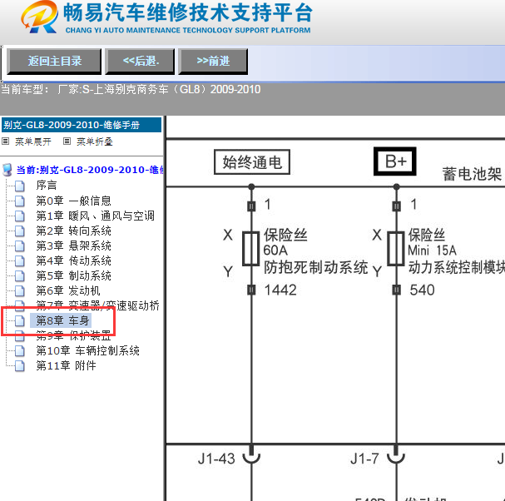Image resolution: width=505 pixels, height=501 pixels.
Task: Open 第5章 制动系统
Action: [73, 275]
